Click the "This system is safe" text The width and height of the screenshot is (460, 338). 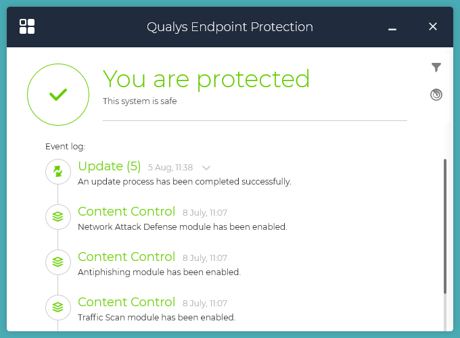(139, 101)
